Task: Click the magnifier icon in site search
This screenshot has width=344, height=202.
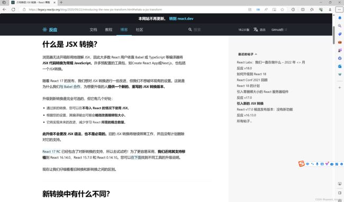Action: (x=190, y=30)
